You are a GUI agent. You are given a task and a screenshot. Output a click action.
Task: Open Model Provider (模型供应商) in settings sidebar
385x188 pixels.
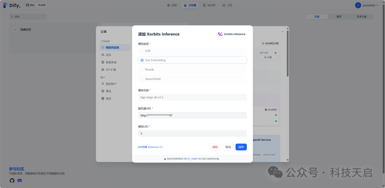coord(115,47)
